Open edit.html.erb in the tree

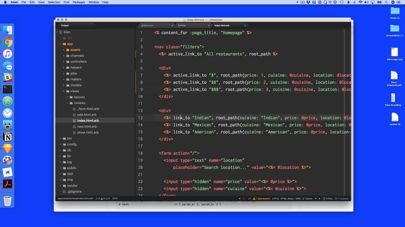point(87,114)
